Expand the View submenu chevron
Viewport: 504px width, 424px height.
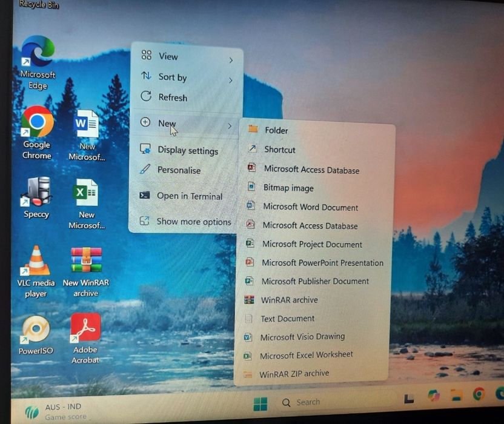point(231,60)
